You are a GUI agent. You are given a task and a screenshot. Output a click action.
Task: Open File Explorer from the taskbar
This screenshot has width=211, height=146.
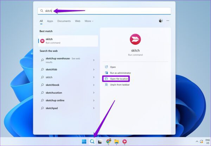pyautogui.click(x=116, y=141)
